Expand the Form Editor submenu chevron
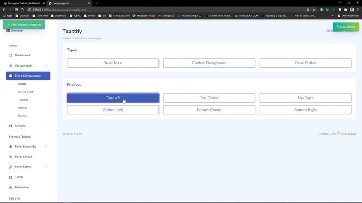Viewport: 362px width, 203px height. point(46,167)
